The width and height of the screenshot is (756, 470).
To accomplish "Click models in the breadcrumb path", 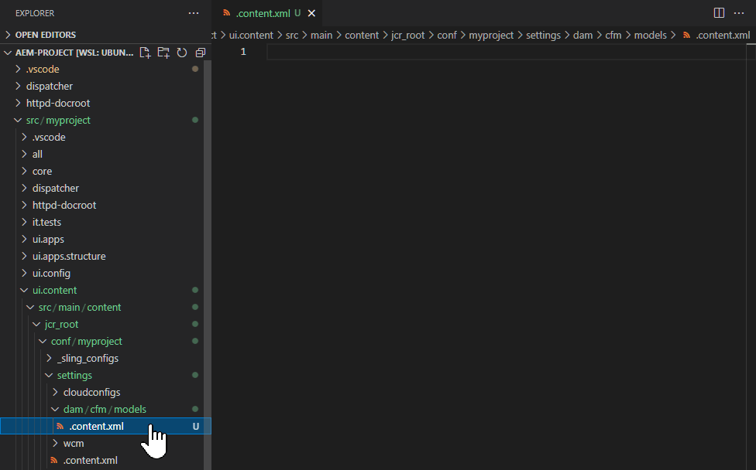I will [x=651, y=35].
